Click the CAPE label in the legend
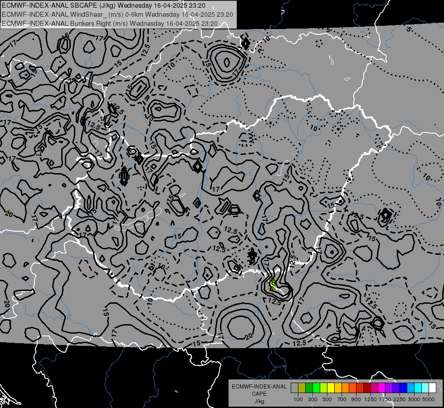The image size is (444, 408). [x=259, y=394]
